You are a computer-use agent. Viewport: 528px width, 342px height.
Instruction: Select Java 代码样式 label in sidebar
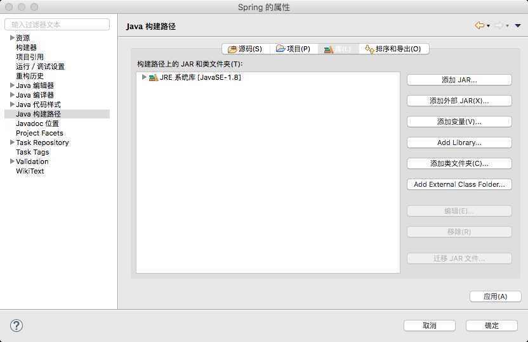click(38, 104)
